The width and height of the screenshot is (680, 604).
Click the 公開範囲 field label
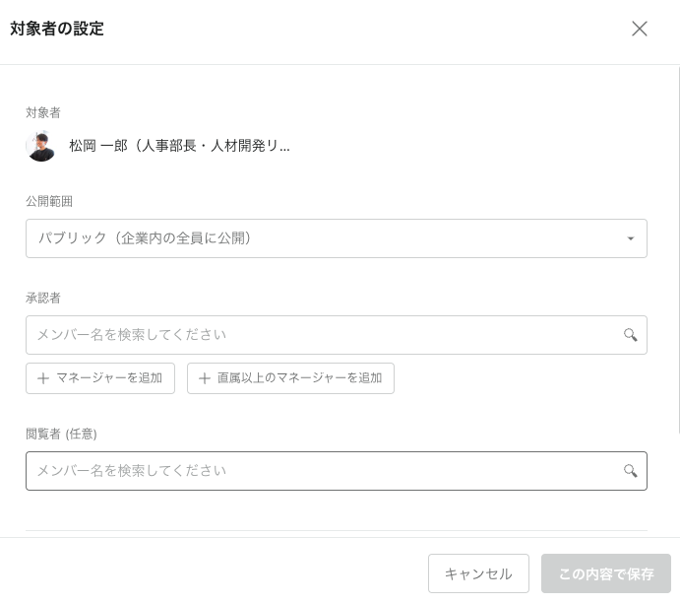49,201
